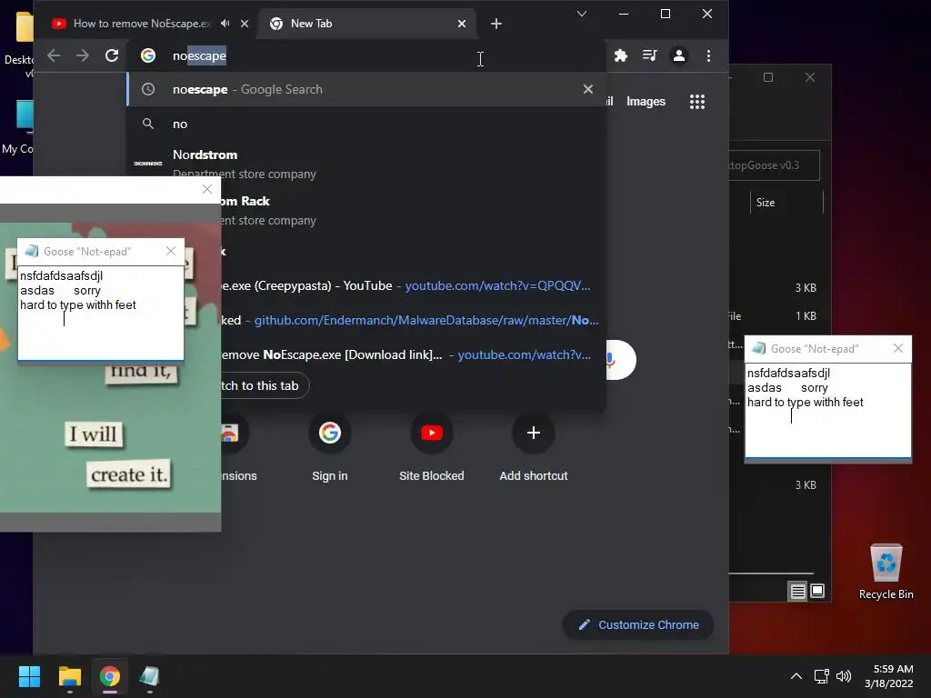
Task: Mute the audio icon on YouTube tab
Action: click(225, 24)
